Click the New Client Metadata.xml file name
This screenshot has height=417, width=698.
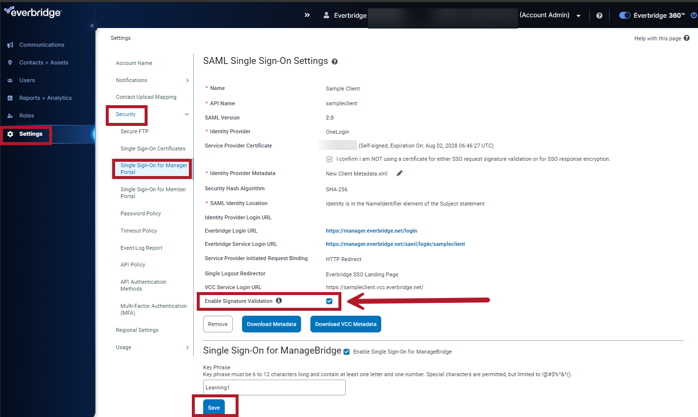coord(357,174)
